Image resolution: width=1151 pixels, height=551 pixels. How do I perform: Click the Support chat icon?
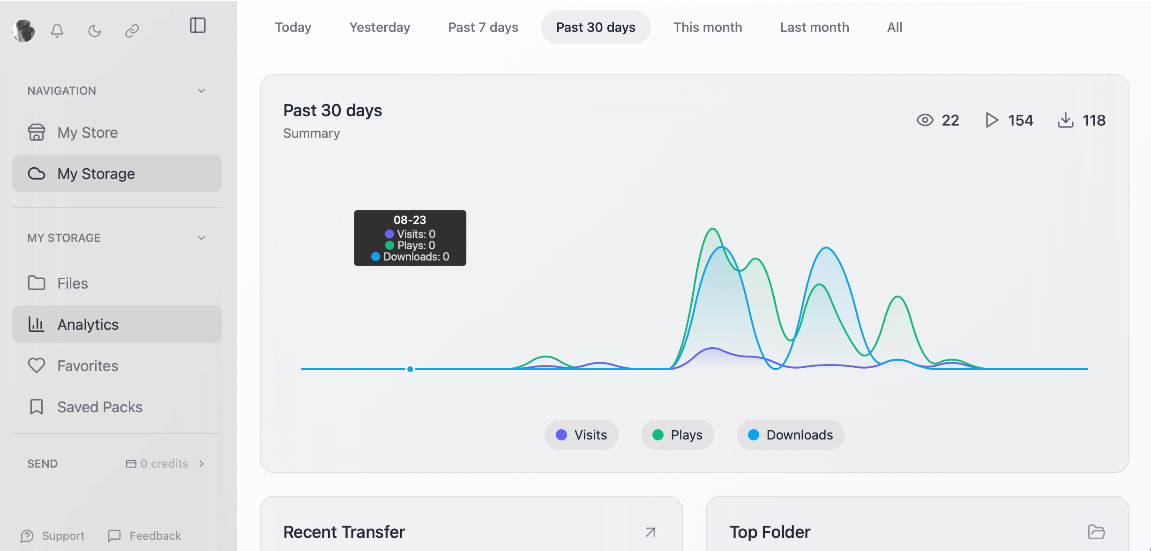pos(27,536)
